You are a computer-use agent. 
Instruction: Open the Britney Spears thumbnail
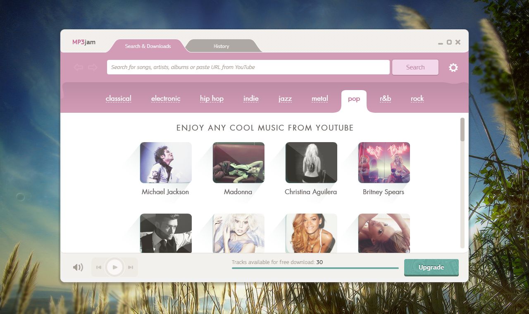384,162
